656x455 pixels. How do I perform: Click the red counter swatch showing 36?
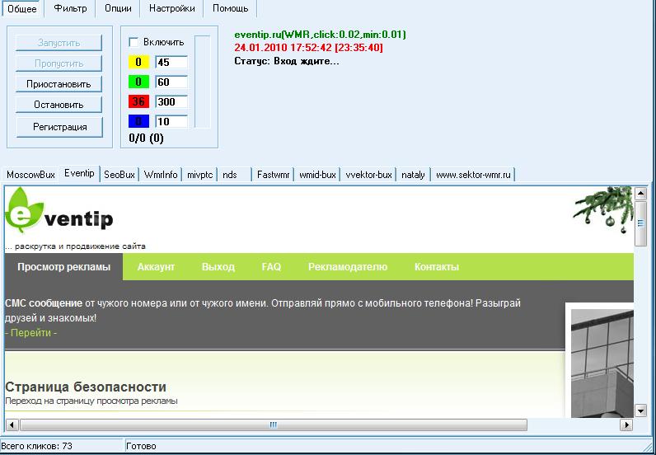138,101
